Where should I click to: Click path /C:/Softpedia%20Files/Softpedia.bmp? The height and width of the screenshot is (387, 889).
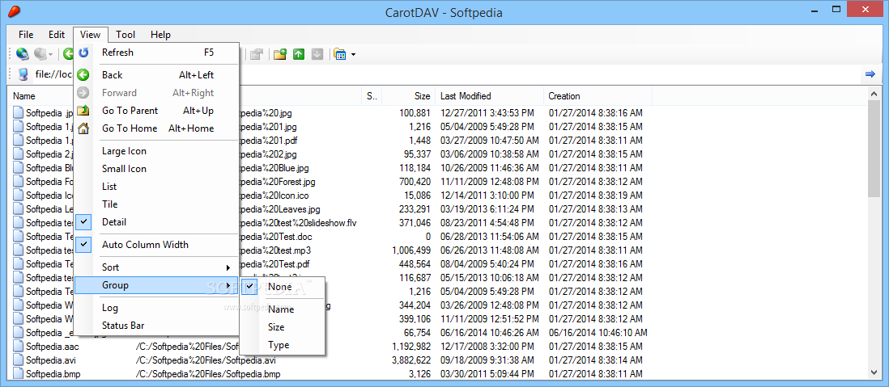click(x=208, y=373)
